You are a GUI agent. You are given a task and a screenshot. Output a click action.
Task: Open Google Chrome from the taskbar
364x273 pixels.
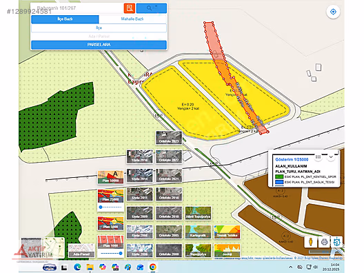click(153, 267)
